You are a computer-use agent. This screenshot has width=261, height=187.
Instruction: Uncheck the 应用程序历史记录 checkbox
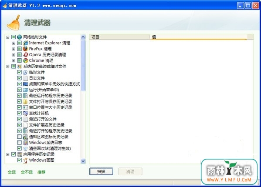point(14,154)
